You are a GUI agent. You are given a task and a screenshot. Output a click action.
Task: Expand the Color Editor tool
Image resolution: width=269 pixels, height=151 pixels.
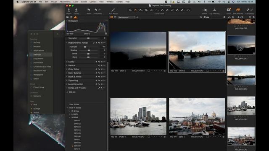click(67, 69)
